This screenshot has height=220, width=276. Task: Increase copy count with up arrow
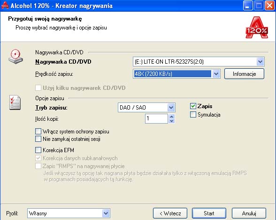coord(172,117)
